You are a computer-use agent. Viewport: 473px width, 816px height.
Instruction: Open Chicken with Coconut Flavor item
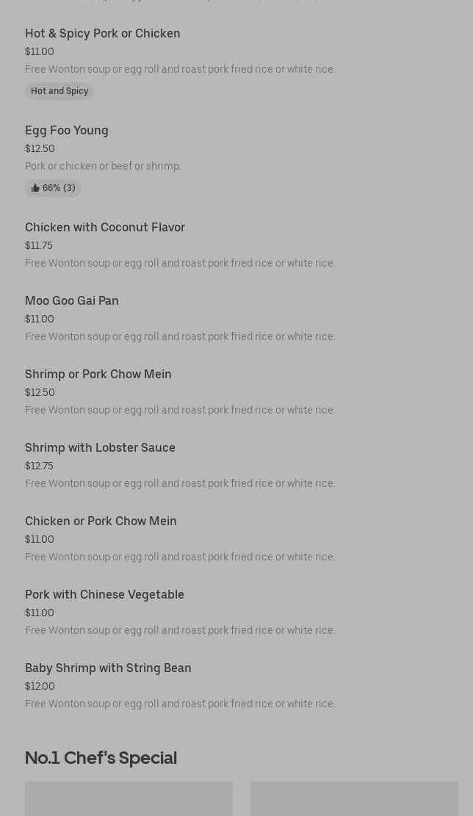(x=105, y=228)
